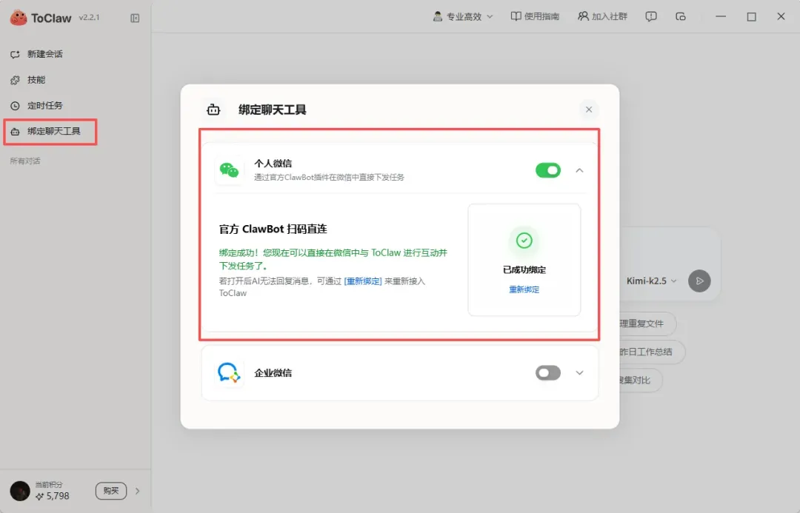Click the 购买 buy button

coord(110,491)
